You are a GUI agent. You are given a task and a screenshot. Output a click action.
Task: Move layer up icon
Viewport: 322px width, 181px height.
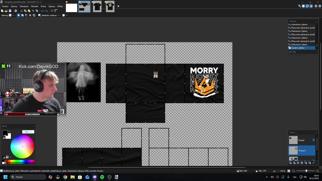(x=306, y=163)
